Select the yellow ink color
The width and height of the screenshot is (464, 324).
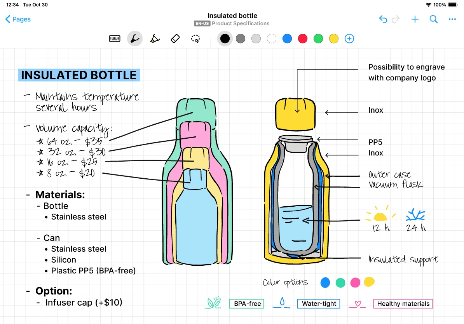333,38
